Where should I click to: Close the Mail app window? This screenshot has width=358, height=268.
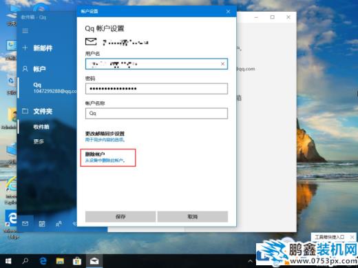tap(288, 17)
